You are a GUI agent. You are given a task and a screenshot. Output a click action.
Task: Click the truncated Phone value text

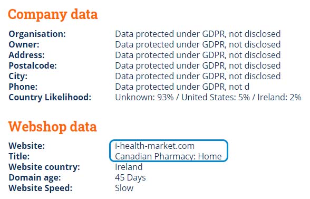point(182,87)
